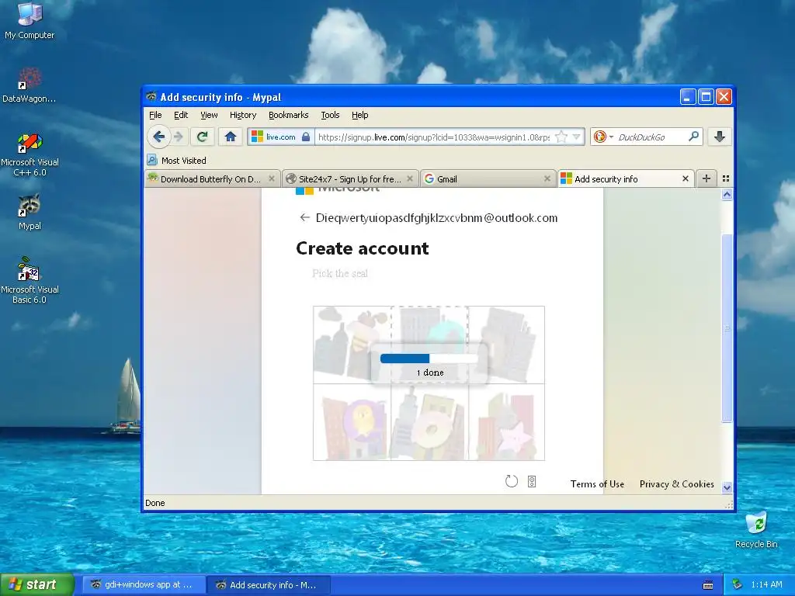Open the Edit menu

(x=181, y=115)
